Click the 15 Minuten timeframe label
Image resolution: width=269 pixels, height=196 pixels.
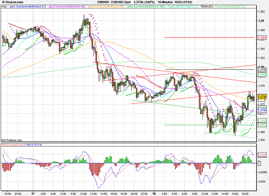pos(165,2)
